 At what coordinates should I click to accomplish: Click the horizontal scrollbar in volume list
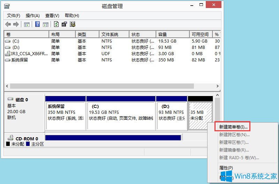(x=105, y=86)
